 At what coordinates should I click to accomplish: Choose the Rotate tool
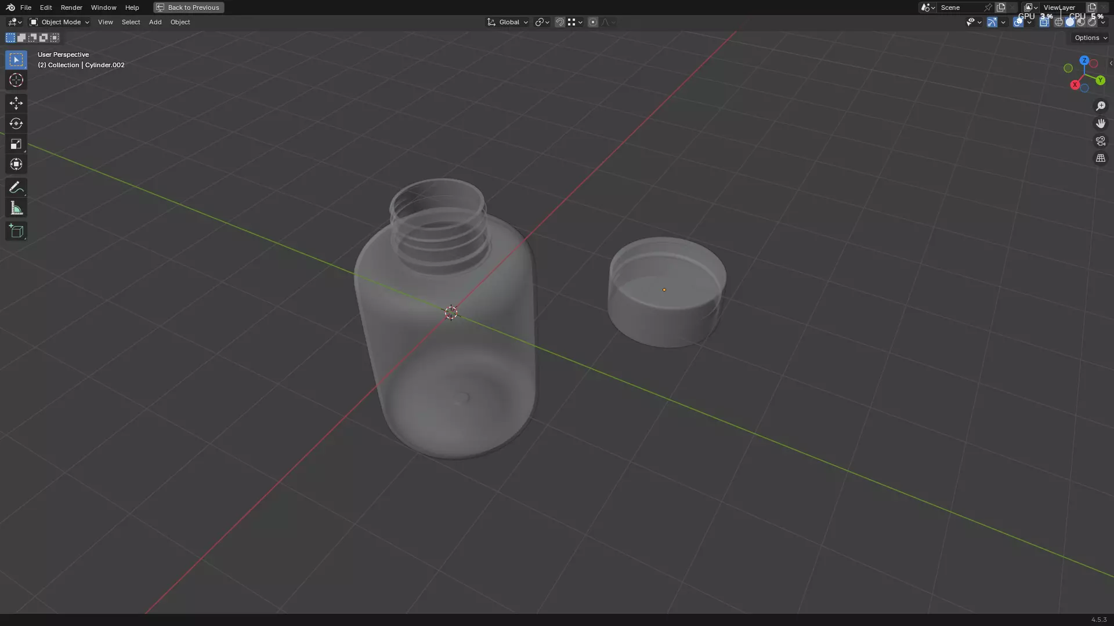[x=16, y=123]
